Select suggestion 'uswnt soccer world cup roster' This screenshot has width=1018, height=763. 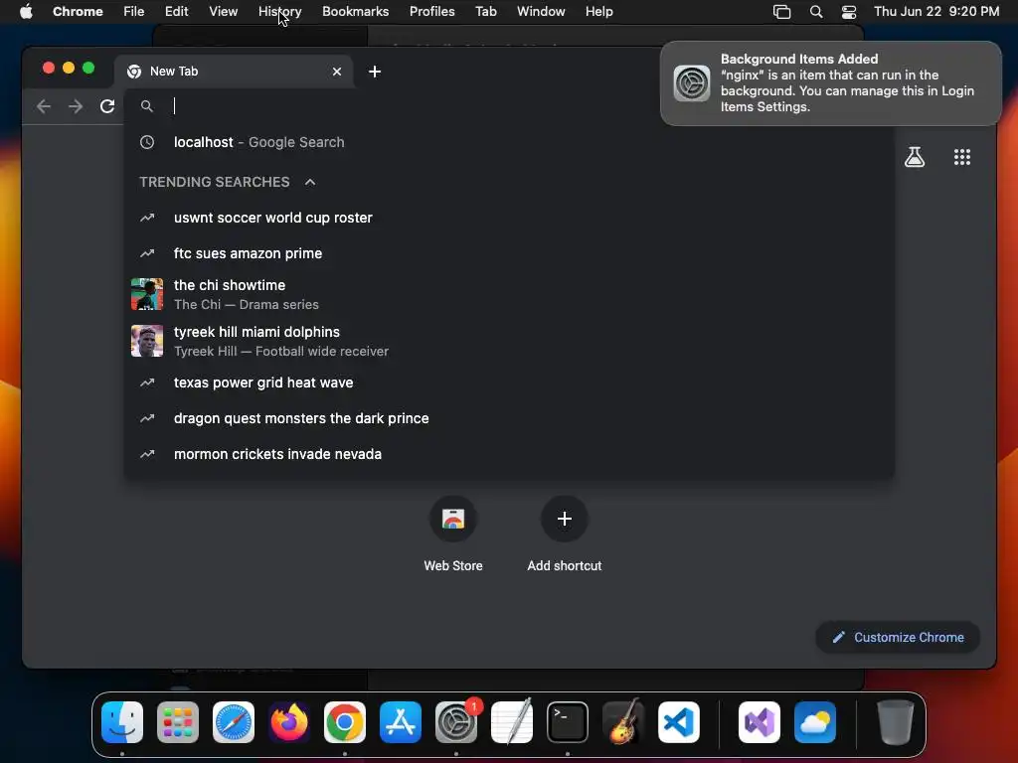coord(509,218)
